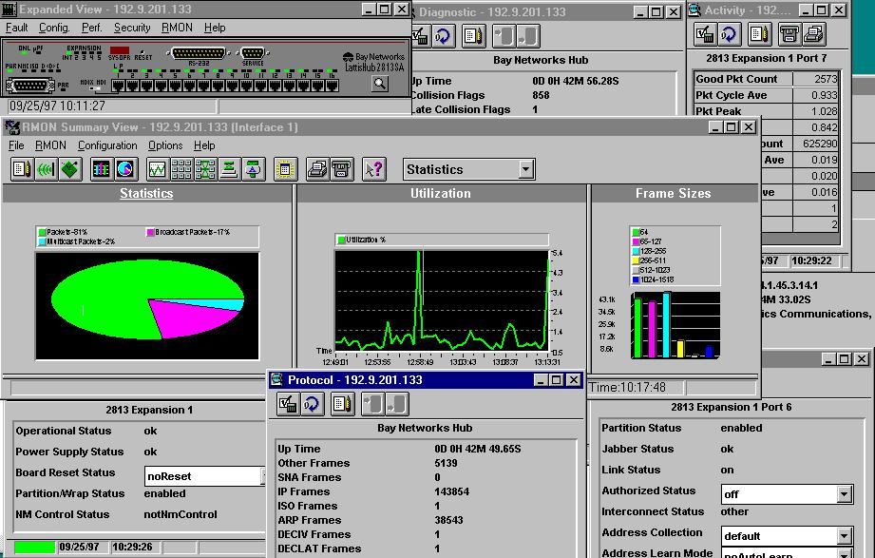The height and width of the screenshot is (558, 875).
Task: Click the blue refresh counter icon in Activity window
Action: 729,34
